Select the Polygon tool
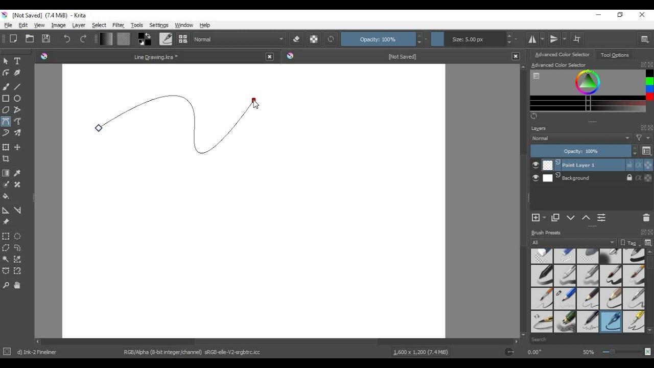 [x=6, y=110]
